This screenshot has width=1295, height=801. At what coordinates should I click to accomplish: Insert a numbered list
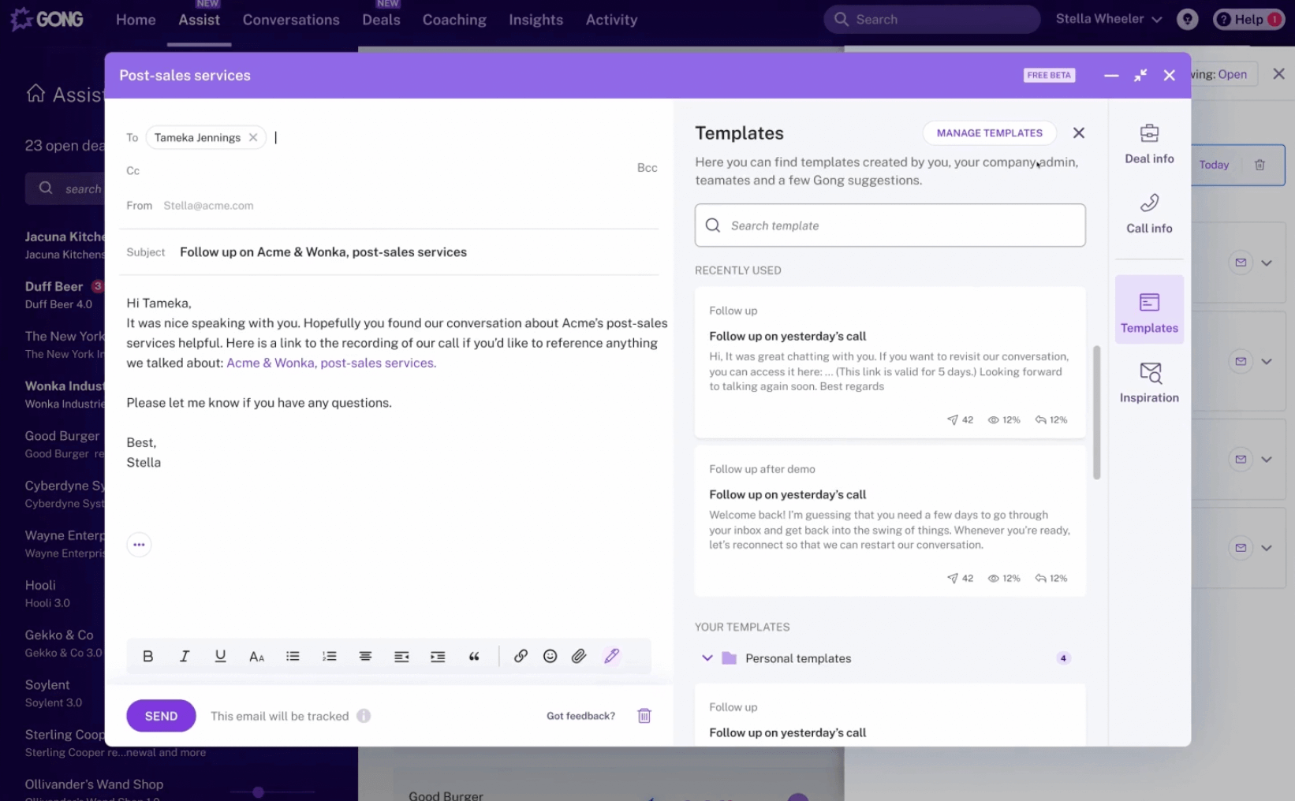point(329,656)
